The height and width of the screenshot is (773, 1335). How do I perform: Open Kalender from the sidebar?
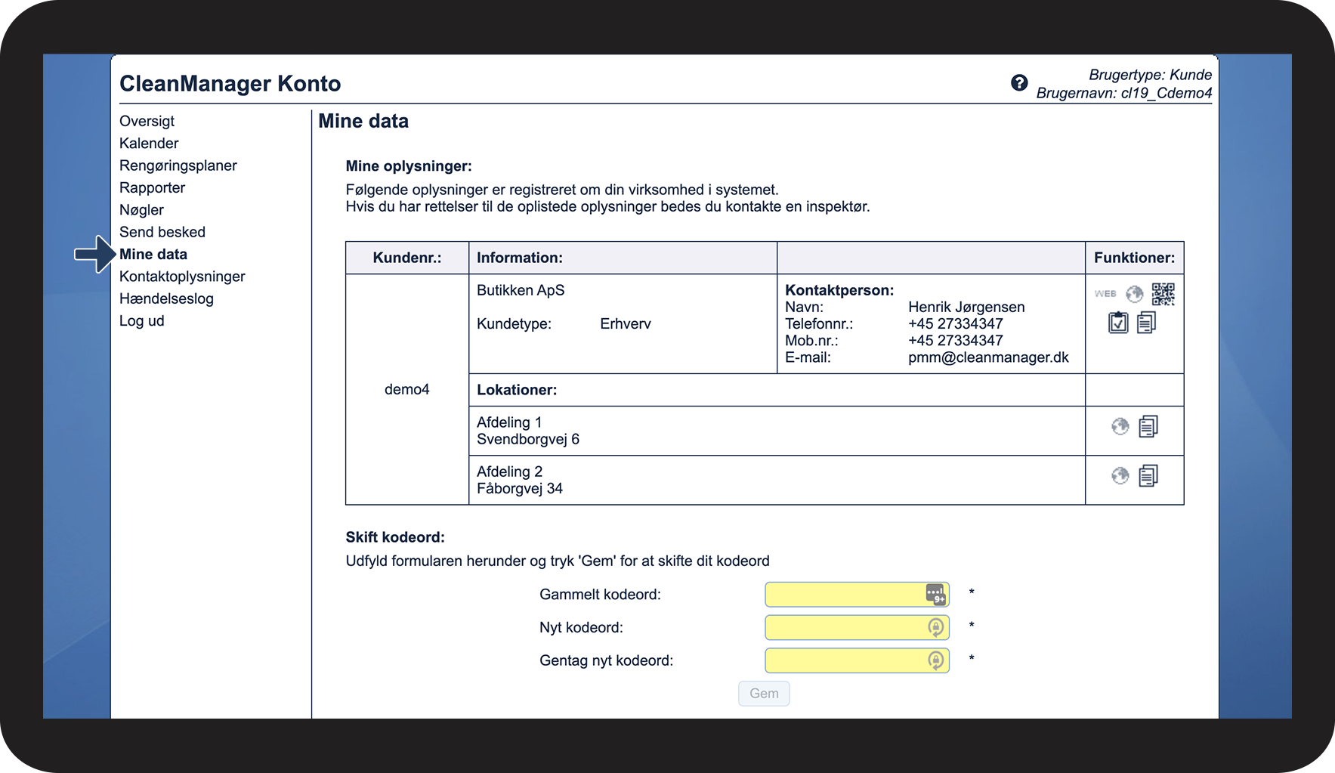tap(149, 144)
